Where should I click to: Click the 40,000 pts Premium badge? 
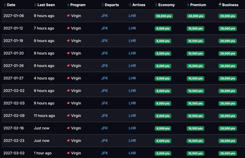196,16
